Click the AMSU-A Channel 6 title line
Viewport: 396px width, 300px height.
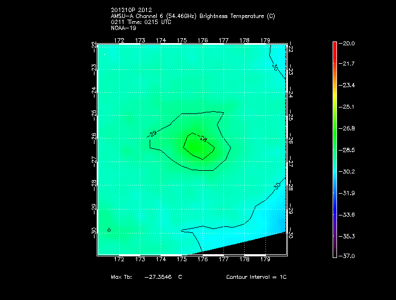[192, 16]
